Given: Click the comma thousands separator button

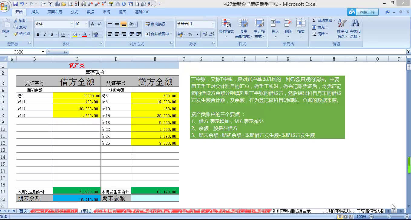Looking at the screenshot, I should pos(197,34).
